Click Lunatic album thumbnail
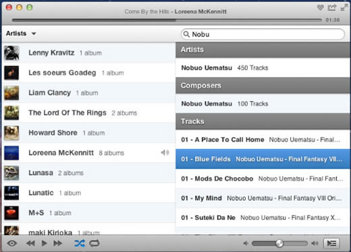 click(11, 193)
